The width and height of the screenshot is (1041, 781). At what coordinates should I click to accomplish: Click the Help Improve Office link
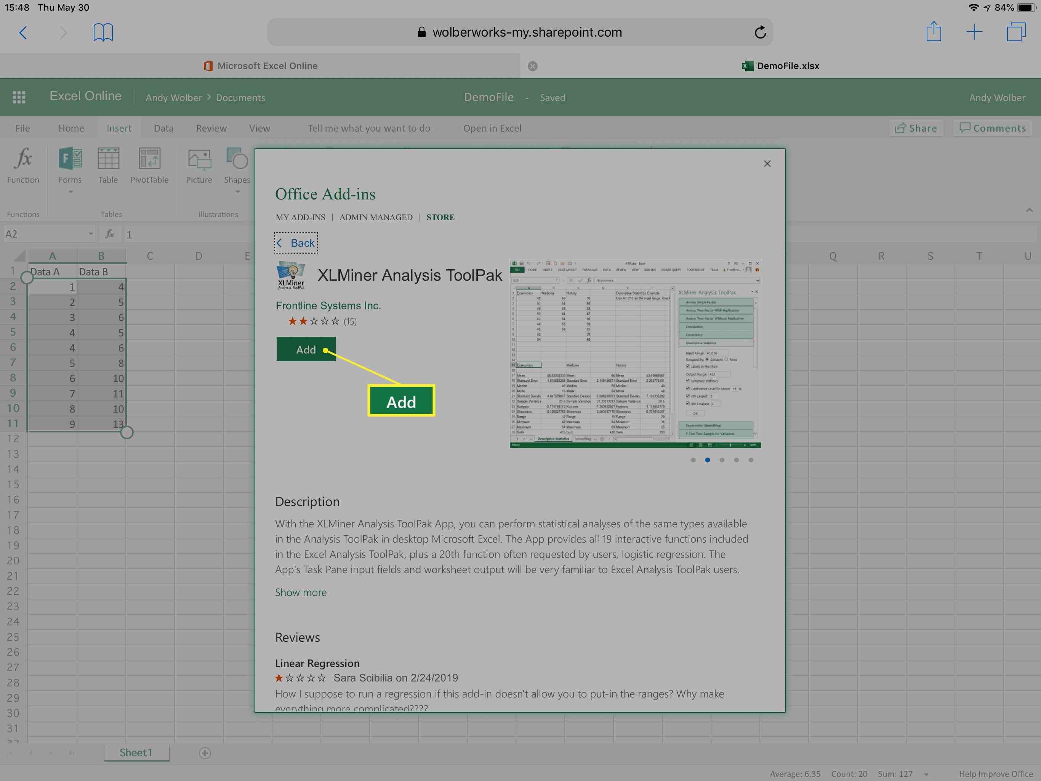coord(996,773)
